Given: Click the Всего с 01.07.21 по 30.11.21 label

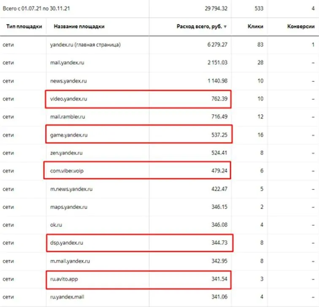Looking at the screenshot, I should (x=36, y=8).
